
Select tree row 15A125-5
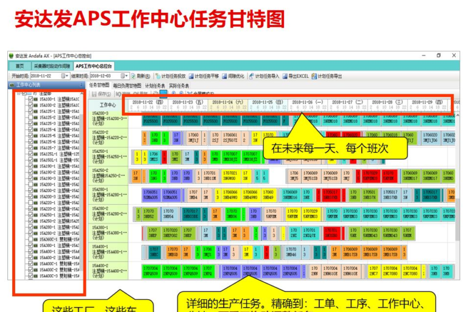(x=59, y=135)
